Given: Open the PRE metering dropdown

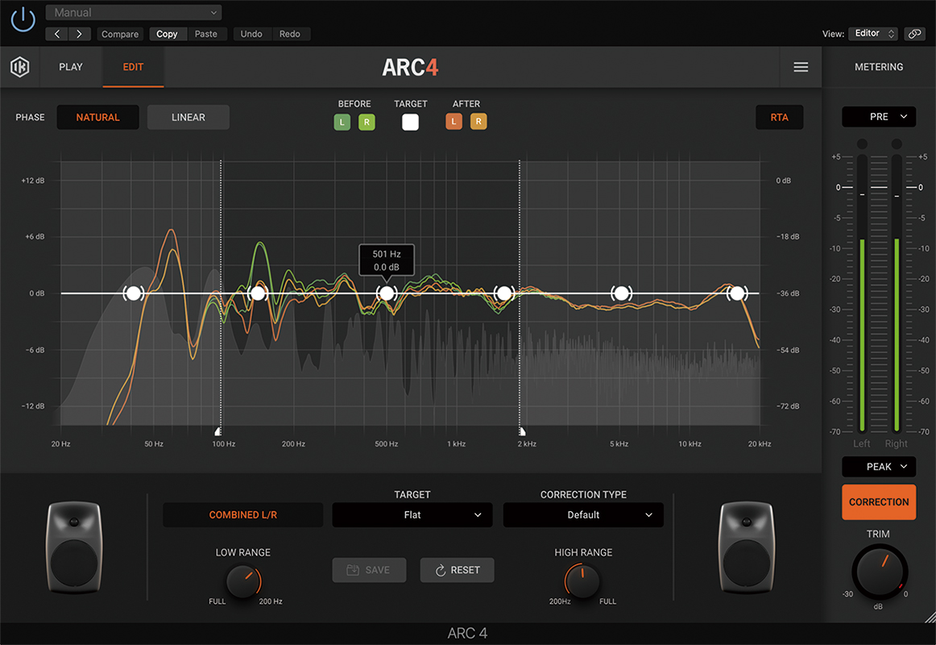Looking at the screenshot, I should [x=879, y=116].
